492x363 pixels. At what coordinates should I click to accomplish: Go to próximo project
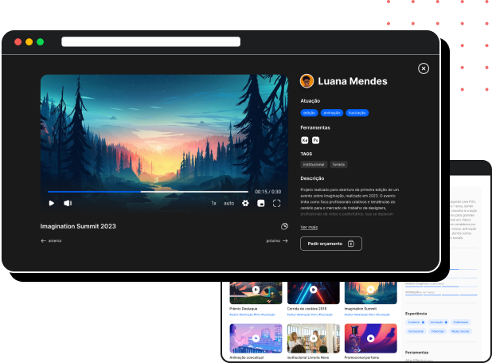(277, 240)
